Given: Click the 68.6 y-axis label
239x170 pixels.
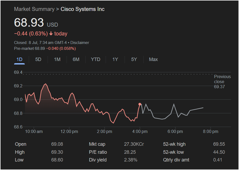Looking at the screenshot, I should (x=18, y=127).
